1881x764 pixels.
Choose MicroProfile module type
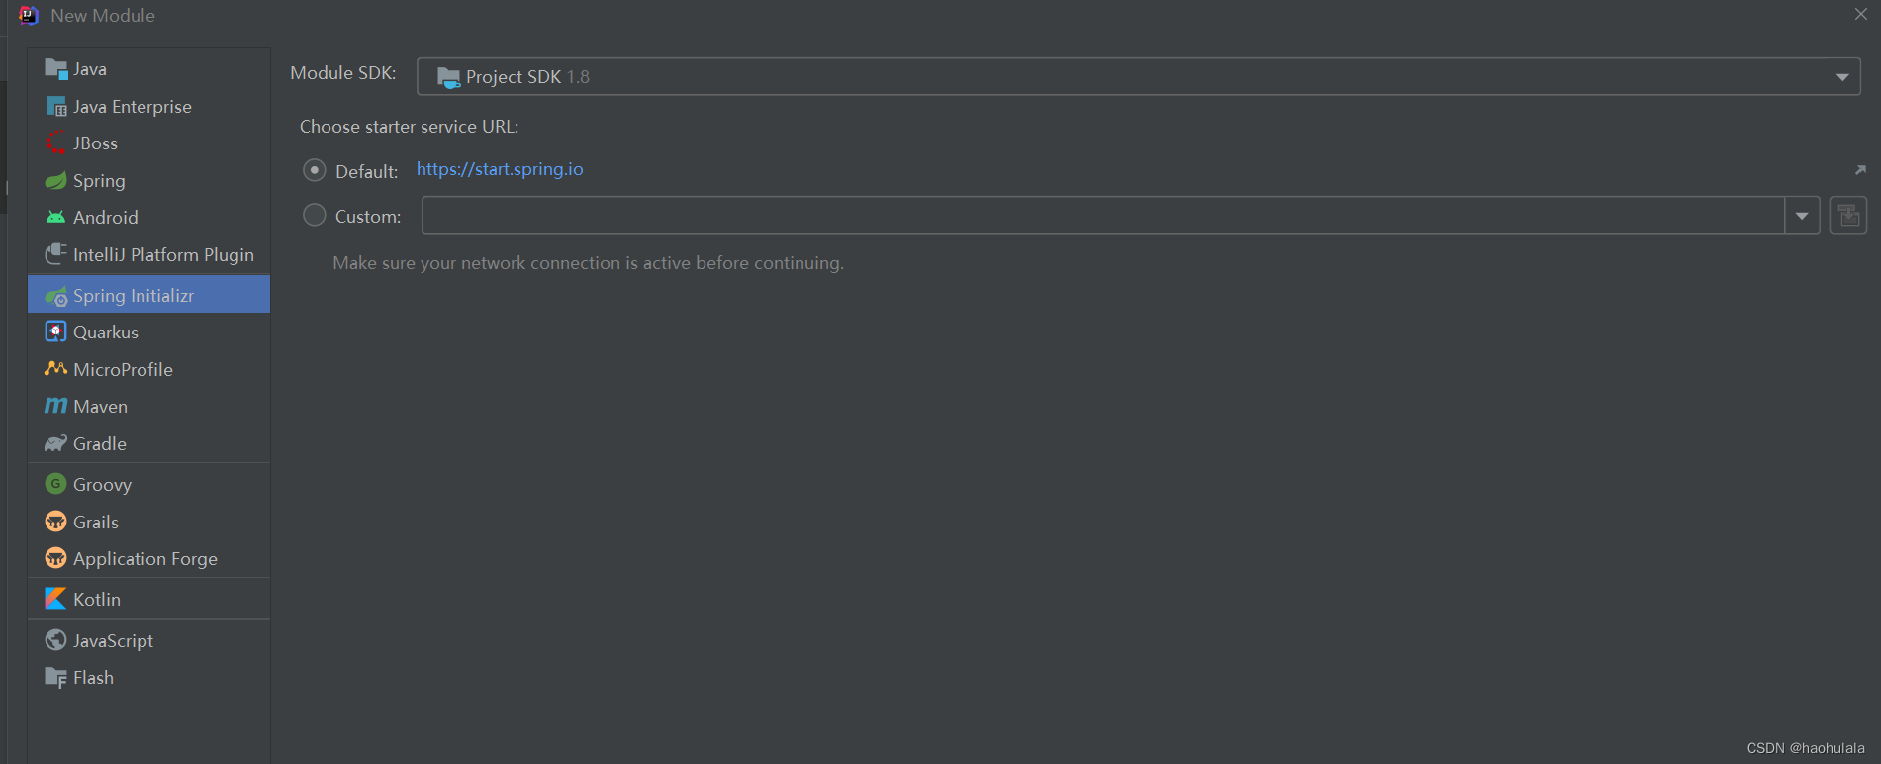pos(148,369)
